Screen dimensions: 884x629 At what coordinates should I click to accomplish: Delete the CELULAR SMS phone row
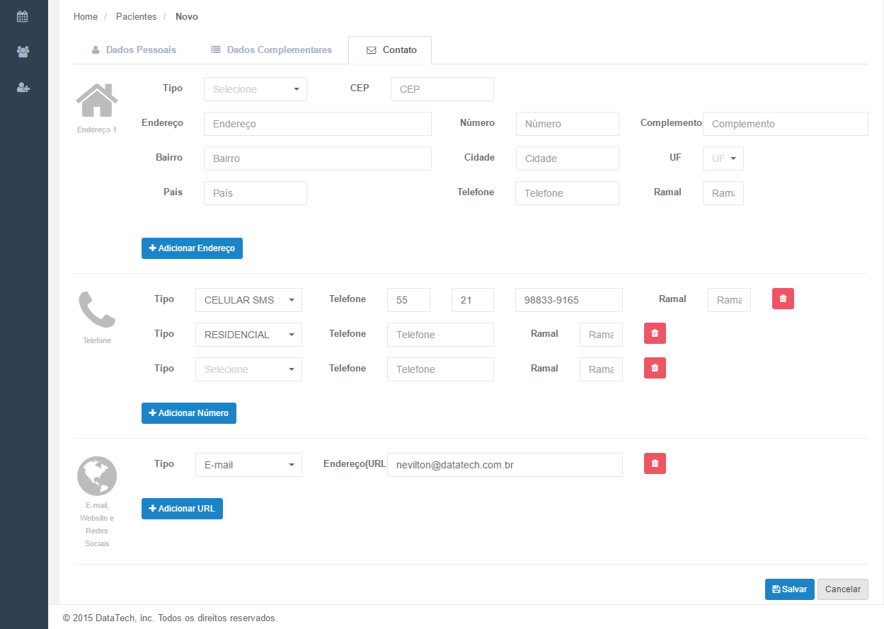click(x=783, y=299)
